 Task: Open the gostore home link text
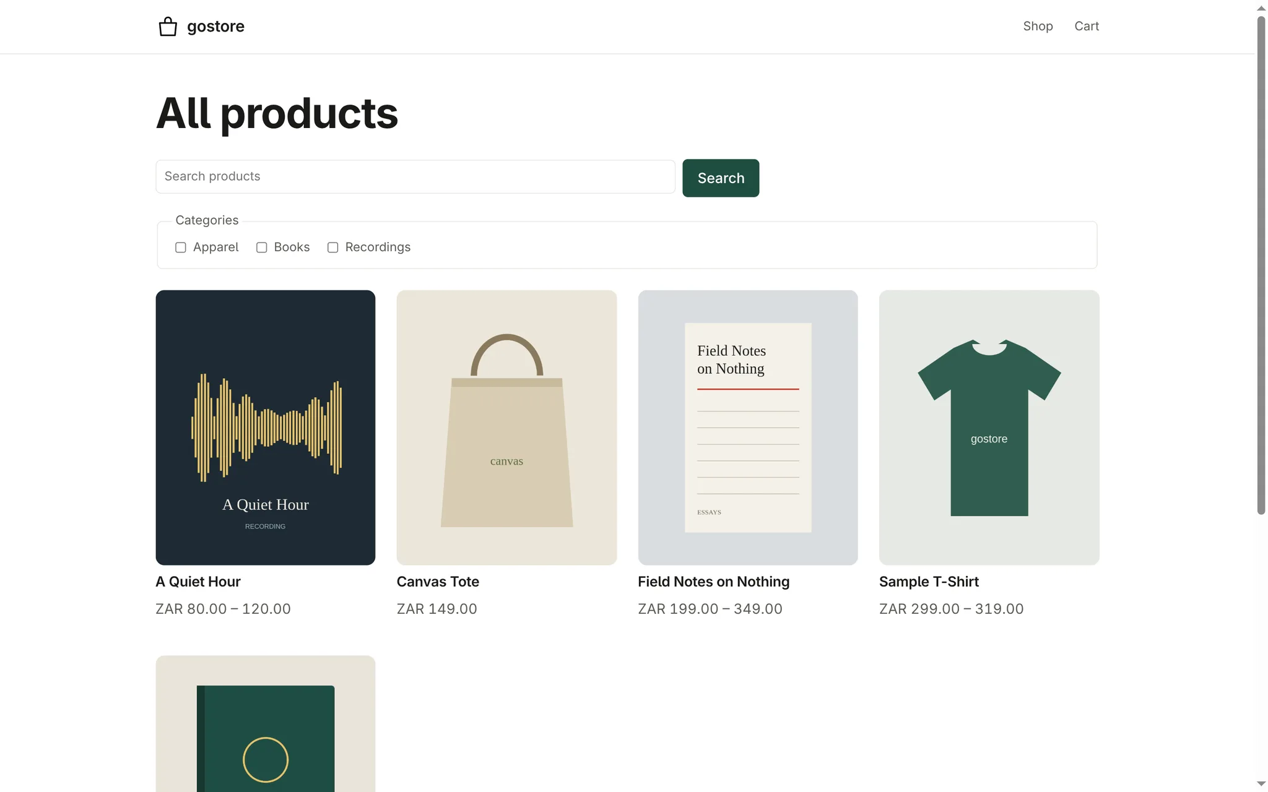[215, 27]
